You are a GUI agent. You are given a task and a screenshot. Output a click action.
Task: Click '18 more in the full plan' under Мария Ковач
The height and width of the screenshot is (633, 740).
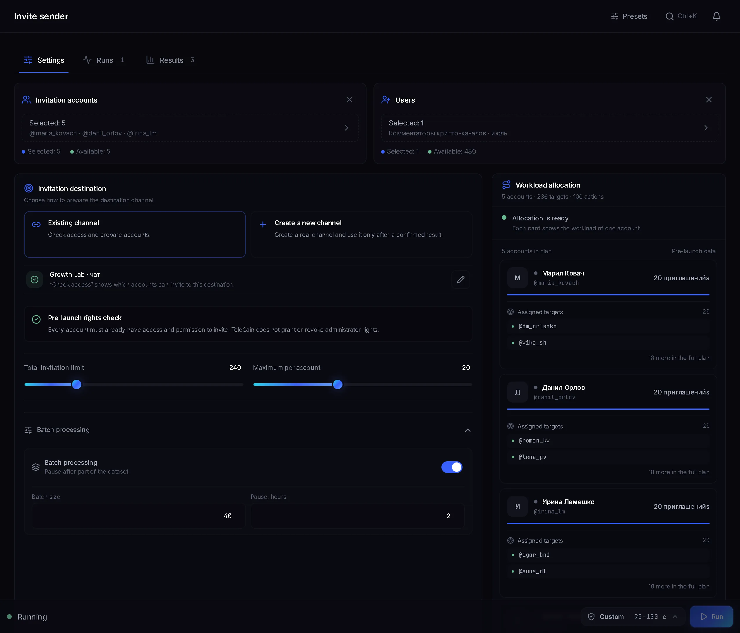pos(679,358)
